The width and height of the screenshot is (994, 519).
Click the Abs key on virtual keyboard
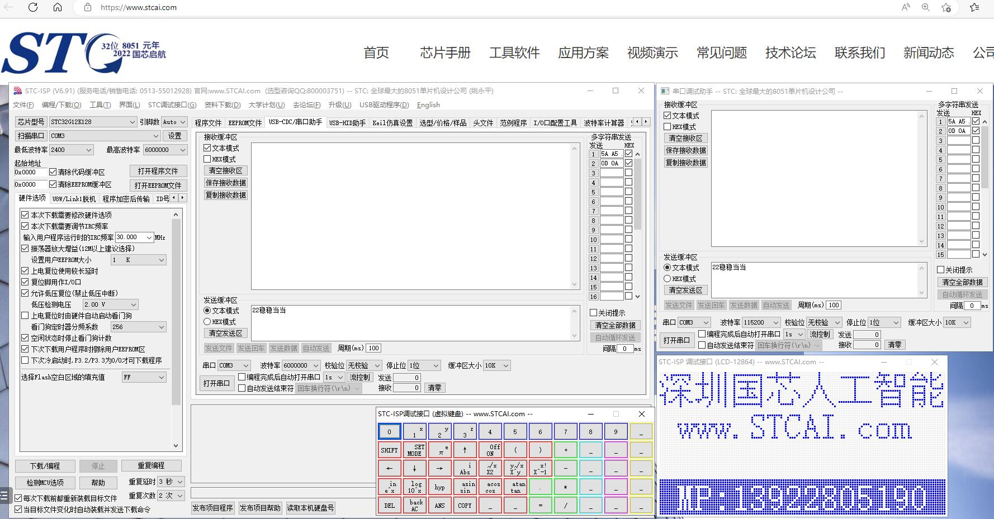point(465,468)
